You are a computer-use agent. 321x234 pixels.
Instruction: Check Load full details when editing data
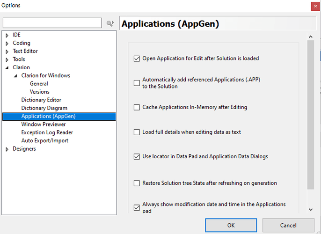pos(137,132)
